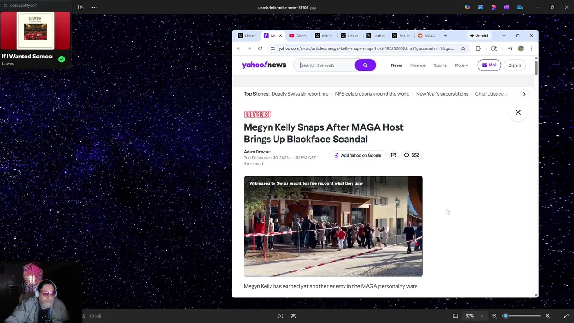Click the share arrow icon beside Add Yahoo on Google
This screenshot has width=574, height=323.
[x=393, y=155]
